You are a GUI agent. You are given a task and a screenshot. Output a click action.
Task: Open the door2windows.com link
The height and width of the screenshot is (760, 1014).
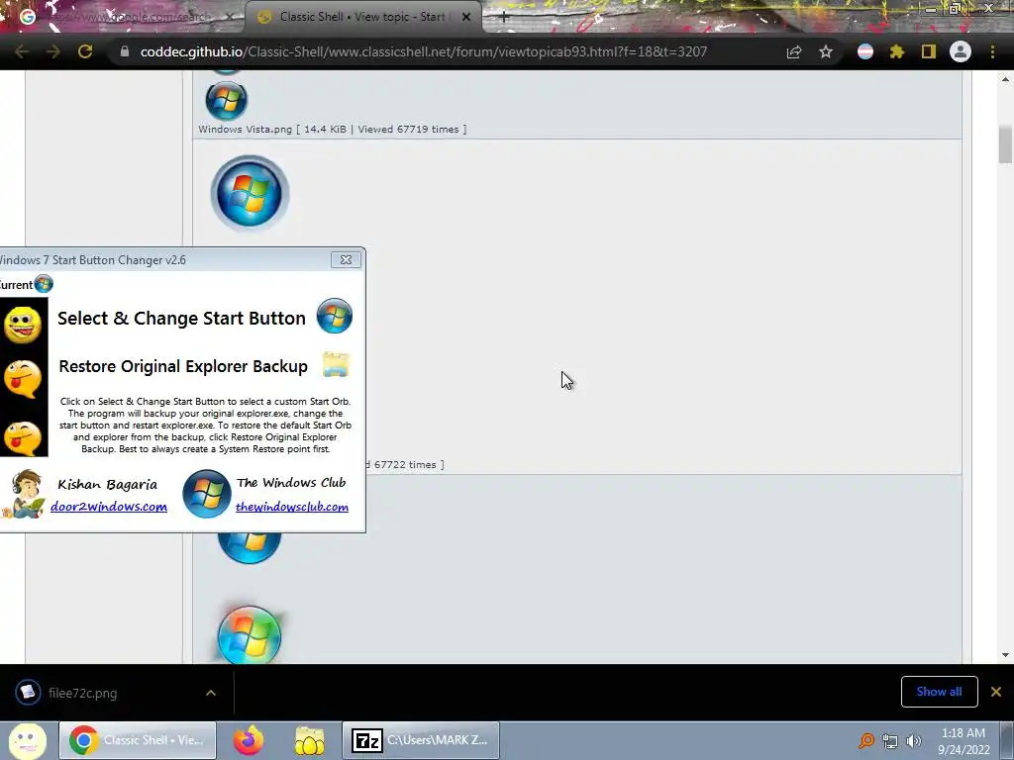pos(109,507)
